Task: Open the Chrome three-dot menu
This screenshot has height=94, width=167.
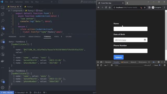Action: 164,8
